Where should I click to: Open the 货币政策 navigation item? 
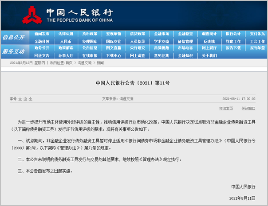(90, 34)
